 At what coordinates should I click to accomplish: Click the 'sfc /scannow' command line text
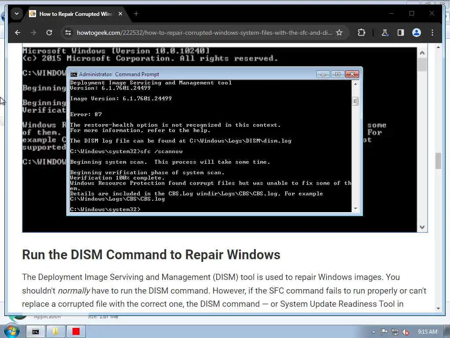point(162,151)
